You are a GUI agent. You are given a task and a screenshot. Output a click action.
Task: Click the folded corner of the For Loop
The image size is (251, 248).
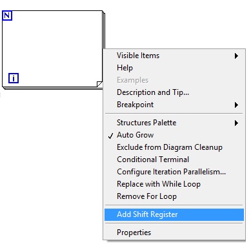tap(99, 84)
